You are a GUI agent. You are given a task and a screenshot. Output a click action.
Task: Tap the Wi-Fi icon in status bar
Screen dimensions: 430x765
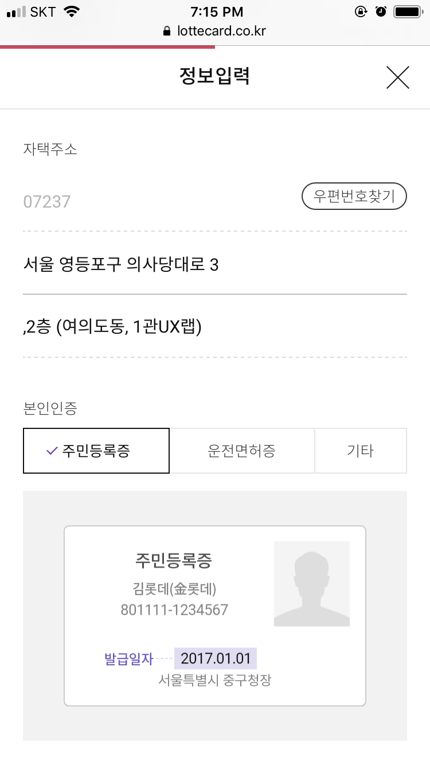click(72, 11)
